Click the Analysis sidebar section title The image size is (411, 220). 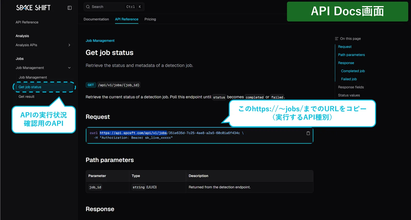coord(22,36)
